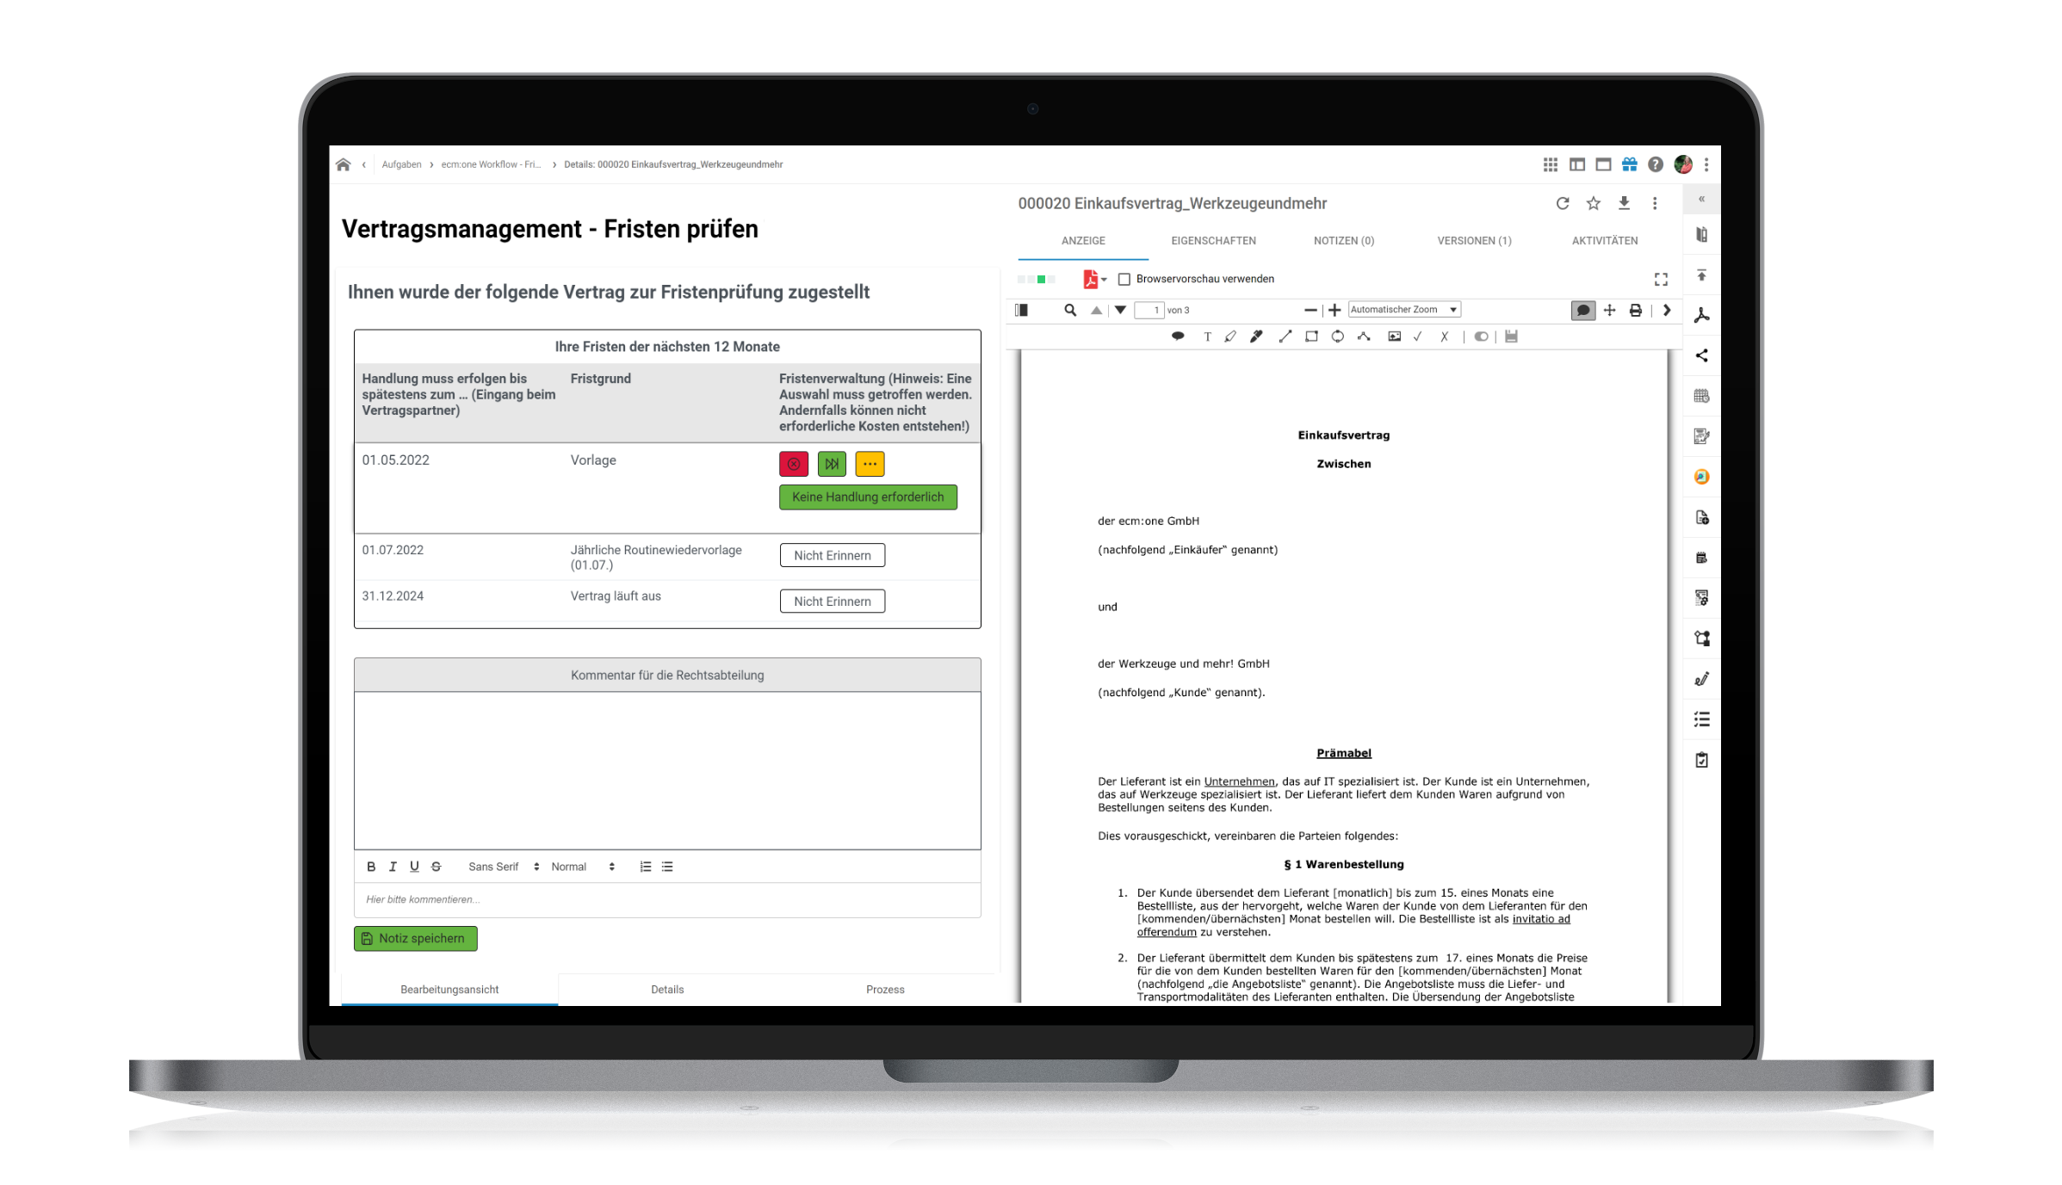The image size is (2062, 1185).
Task: Download the contract document
Action: (1624, 203)
